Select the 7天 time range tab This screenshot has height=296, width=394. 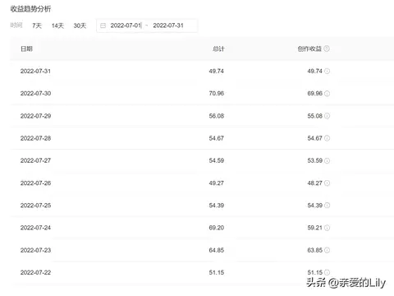[x=37, y=25]
